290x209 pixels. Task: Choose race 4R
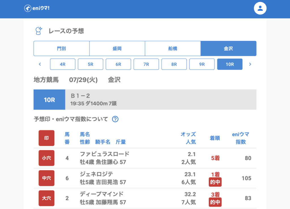(x=63, y=64)
